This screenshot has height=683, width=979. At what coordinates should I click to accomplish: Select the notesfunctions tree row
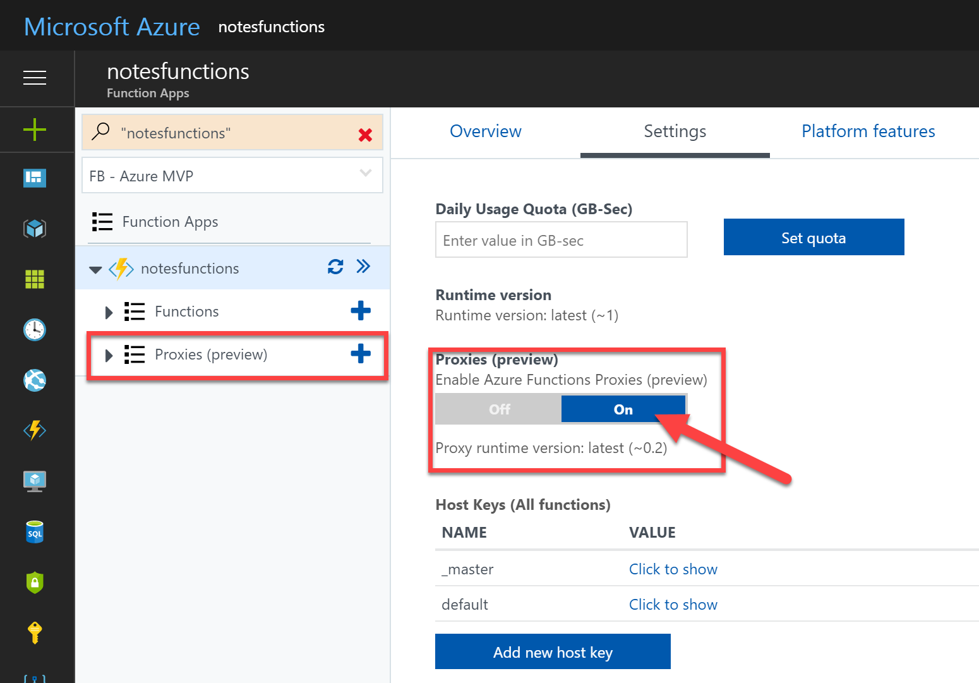(232, 268)
